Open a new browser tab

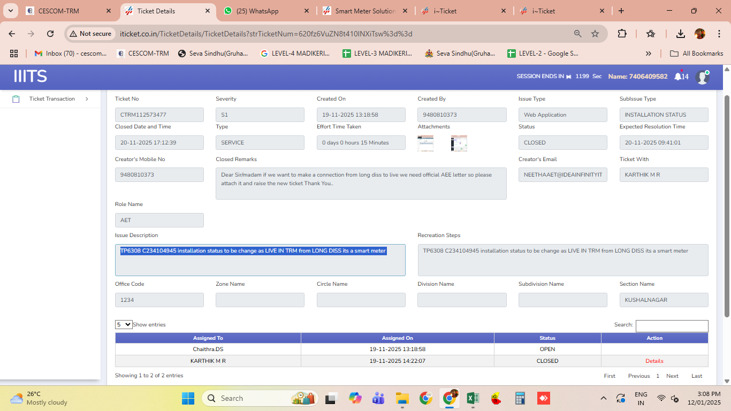click(621, 11)
